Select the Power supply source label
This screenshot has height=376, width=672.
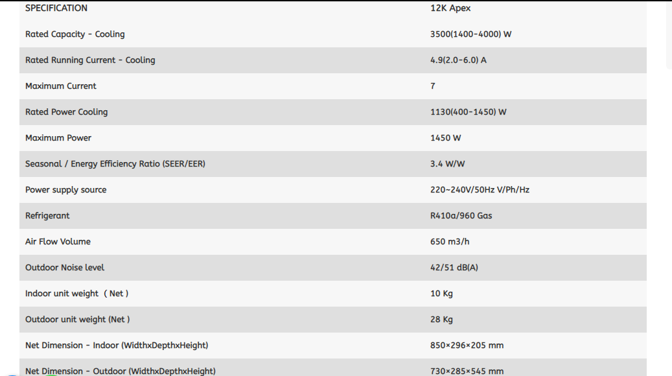tap(66, 190)
